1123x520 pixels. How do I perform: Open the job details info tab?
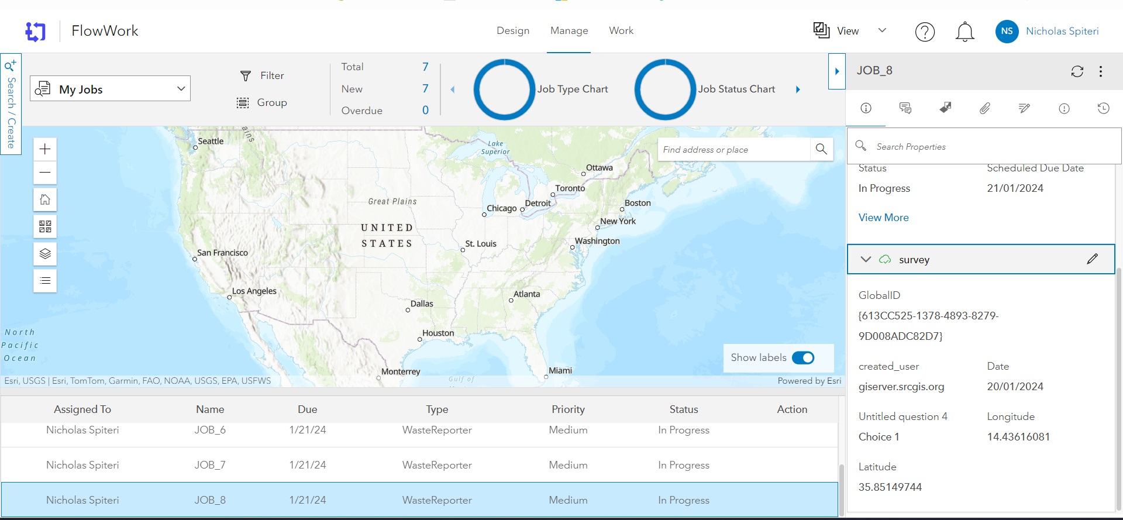(866, 108)
